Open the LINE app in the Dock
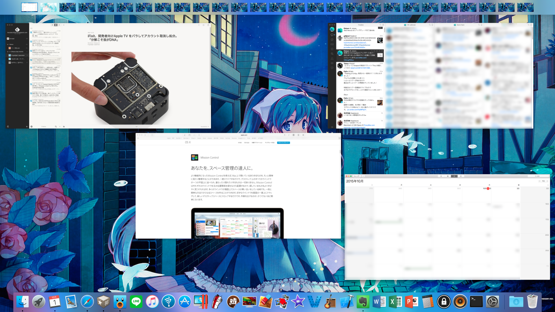This screenshot has height=312, width=555. pos(136,302)
